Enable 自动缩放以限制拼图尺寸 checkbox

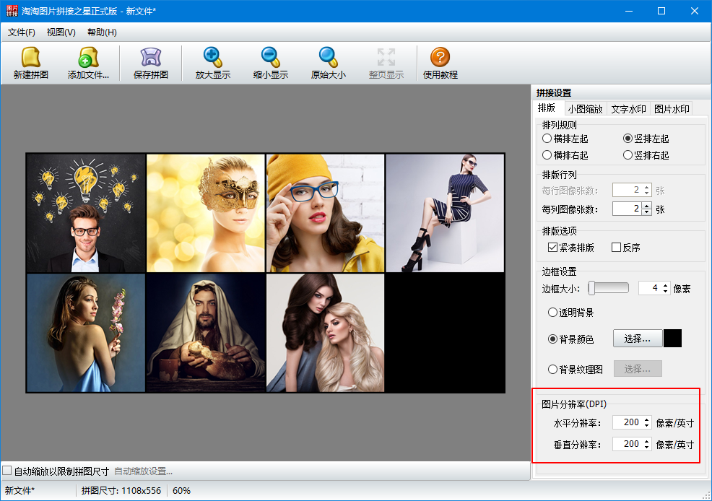pos(6,471)
